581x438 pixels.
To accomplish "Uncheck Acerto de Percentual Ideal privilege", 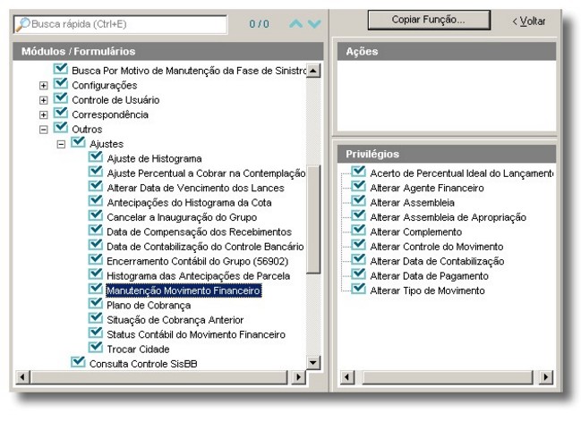I will (x=358, y=172).
